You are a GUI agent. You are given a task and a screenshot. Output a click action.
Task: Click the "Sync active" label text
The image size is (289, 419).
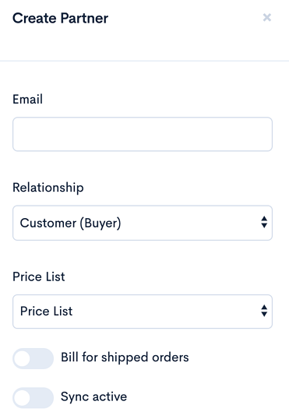93,397
